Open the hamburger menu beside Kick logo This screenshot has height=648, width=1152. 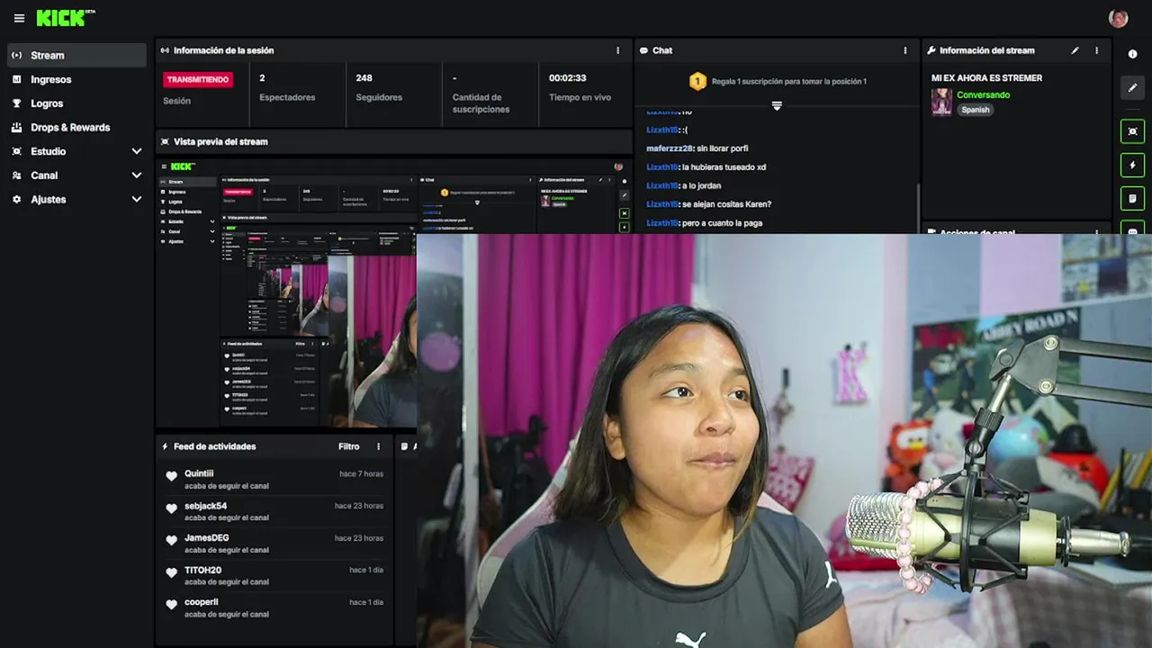click(x=19, y=18)
